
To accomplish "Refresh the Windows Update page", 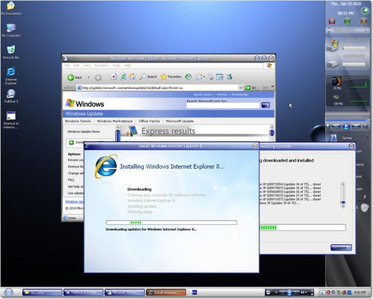I will (x=123, y=77).
